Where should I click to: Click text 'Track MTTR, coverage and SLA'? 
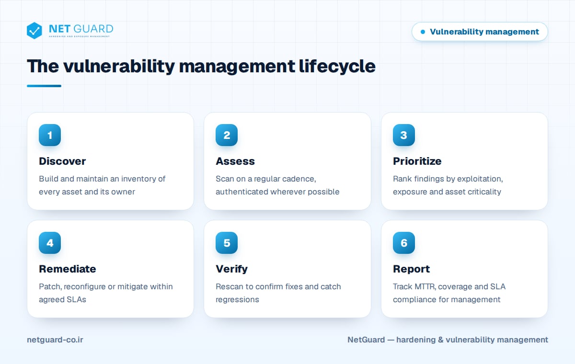pos(449,286)
